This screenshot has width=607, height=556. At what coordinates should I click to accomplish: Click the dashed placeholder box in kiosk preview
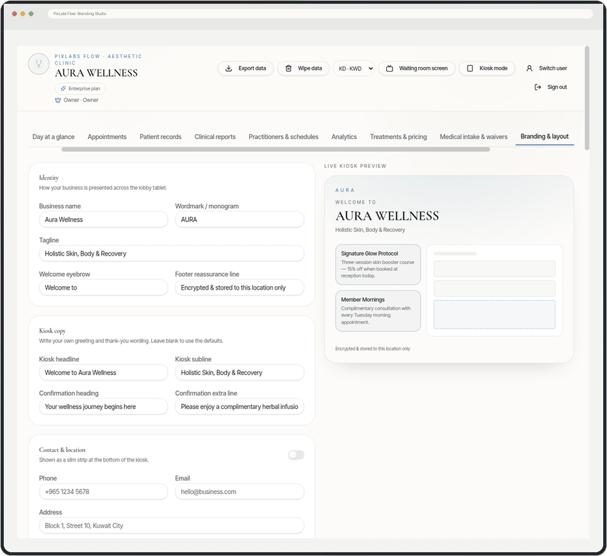pos(494,315)
